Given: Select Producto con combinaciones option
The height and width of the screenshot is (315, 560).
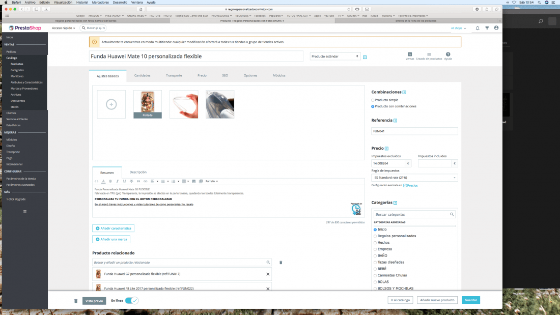Looking at the screenshot, I should tap(373, 106).
